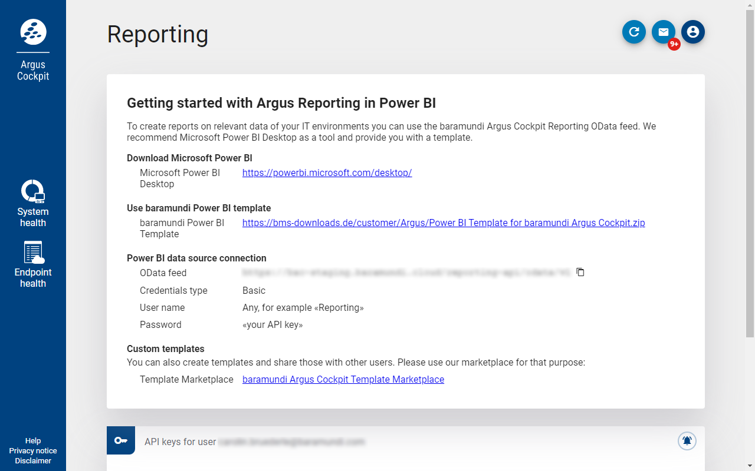Open the mail notifications inbox
This screenshot has height=471, width=755.
(664, 32)
